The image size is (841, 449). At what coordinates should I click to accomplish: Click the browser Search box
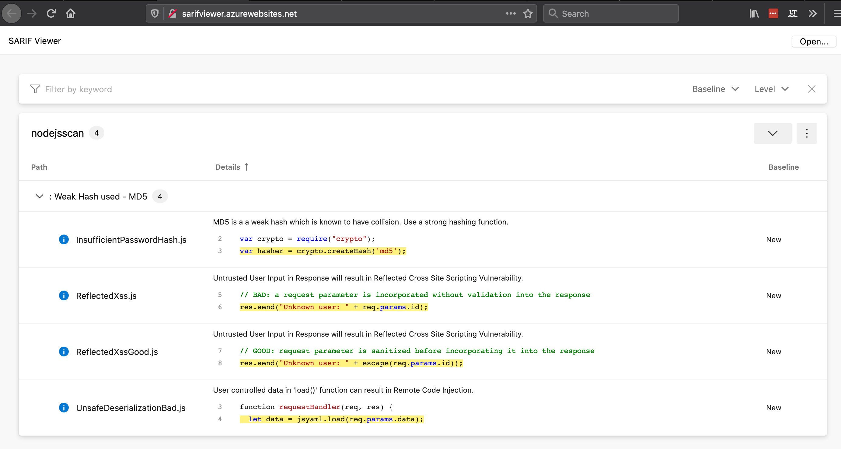pyautogui.click(x=610, y=13)
